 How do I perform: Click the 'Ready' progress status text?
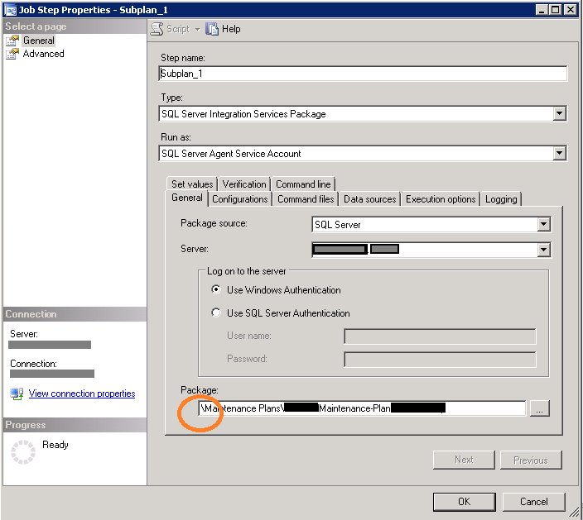click(x=55, y=445)
